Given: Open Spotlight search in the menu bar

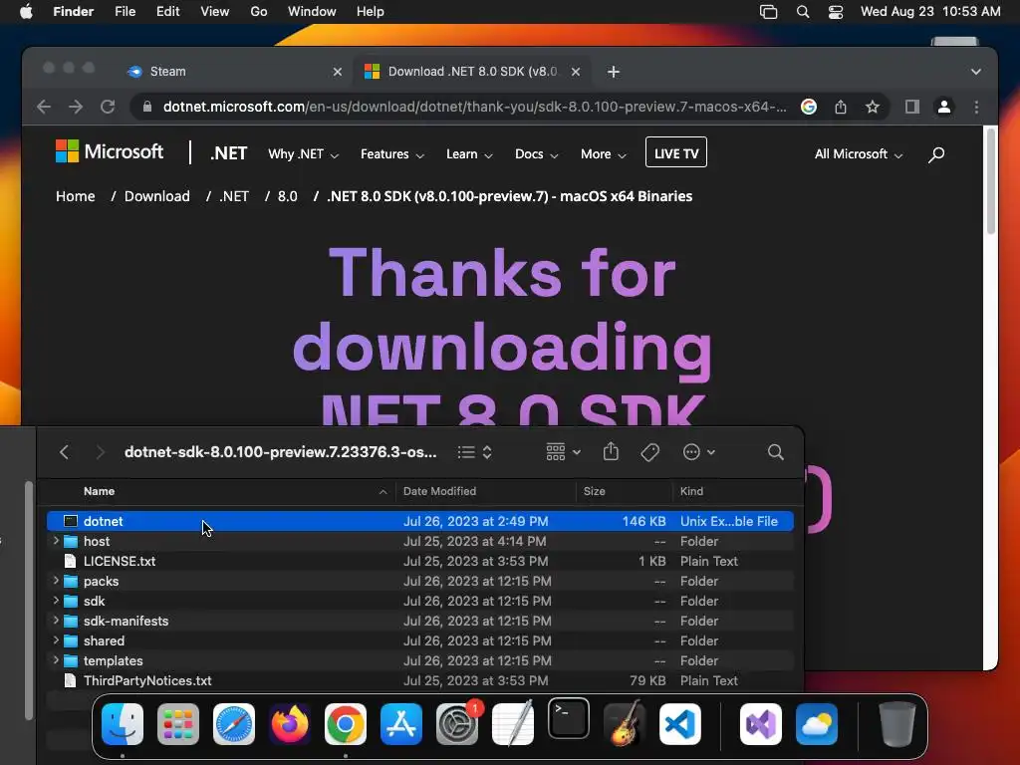Looking at the screenshot, I should (803, 12).
